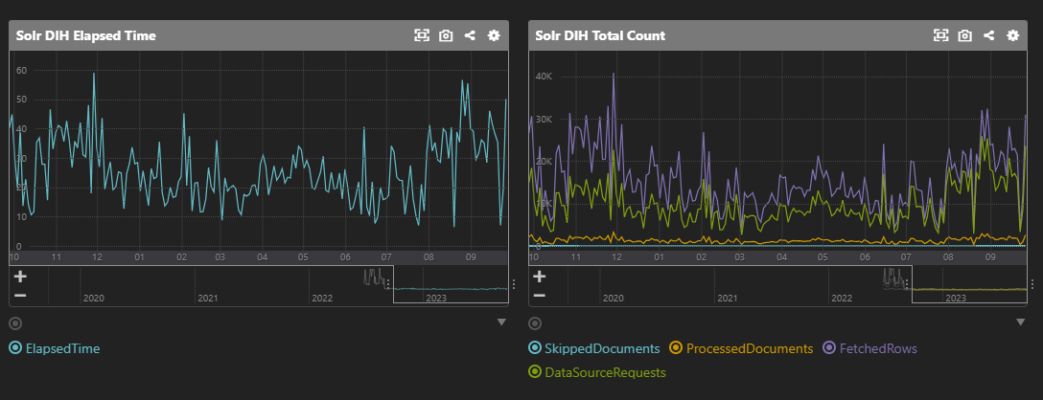Click the Solr DIH Total Count panel title

[x=600, y=35]
